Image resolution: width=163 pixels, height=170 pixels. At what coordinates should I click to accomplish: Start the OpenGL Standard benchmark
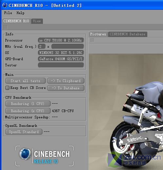pos(24,132)
